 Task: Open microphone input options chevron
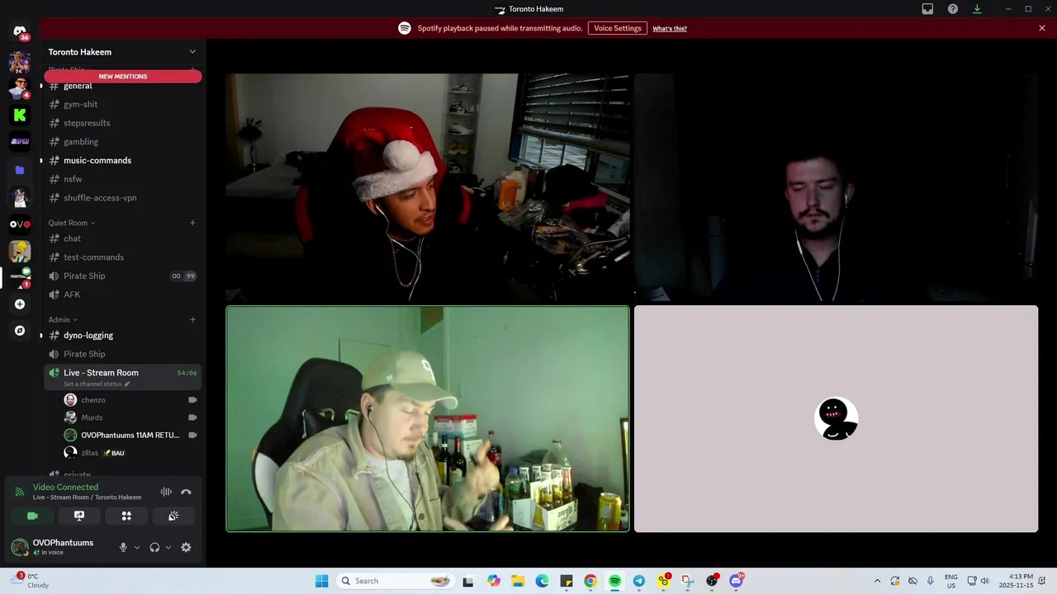[137, 547]
